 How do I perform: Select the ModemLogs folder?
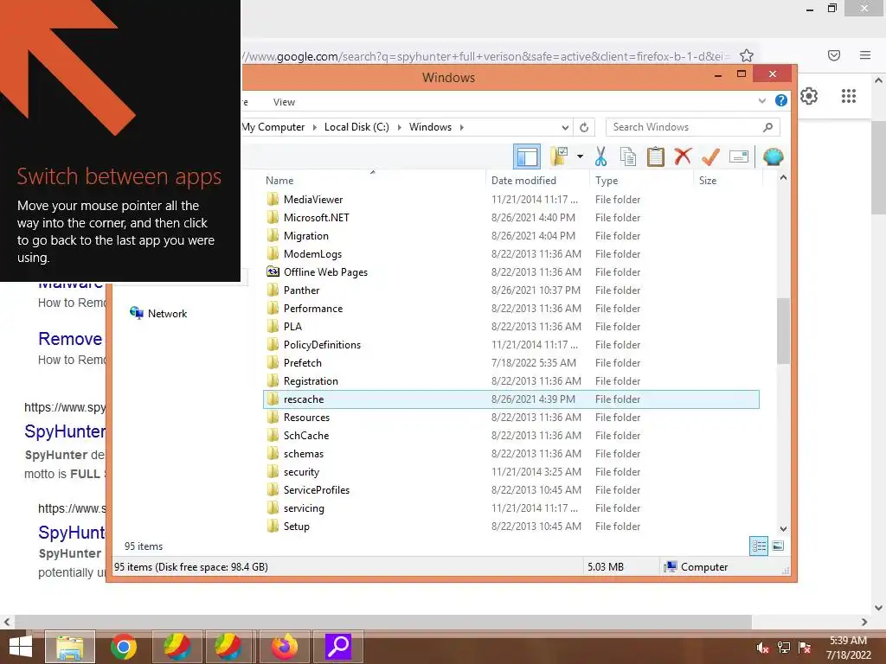(312, 253)
